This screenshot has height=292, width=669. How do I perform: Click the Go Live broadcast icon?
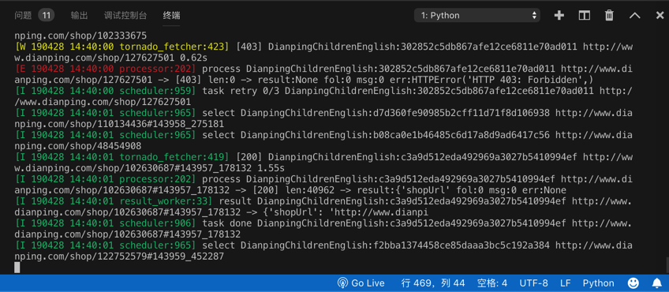click(x=342, y=283)
